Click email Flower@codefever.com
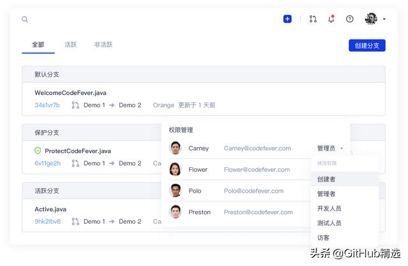The height and width of the screenshot is (266, 408). [x=256, y=170]
